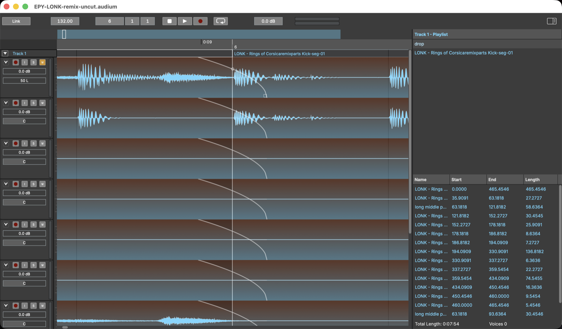
Task: Mute the second channel with M
Action: (42, 103)
